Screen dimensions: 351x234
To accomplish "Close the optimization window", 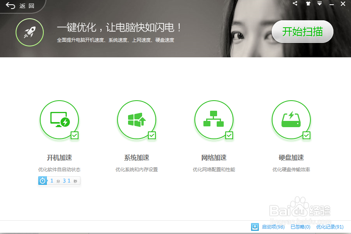I will (343, 4).
